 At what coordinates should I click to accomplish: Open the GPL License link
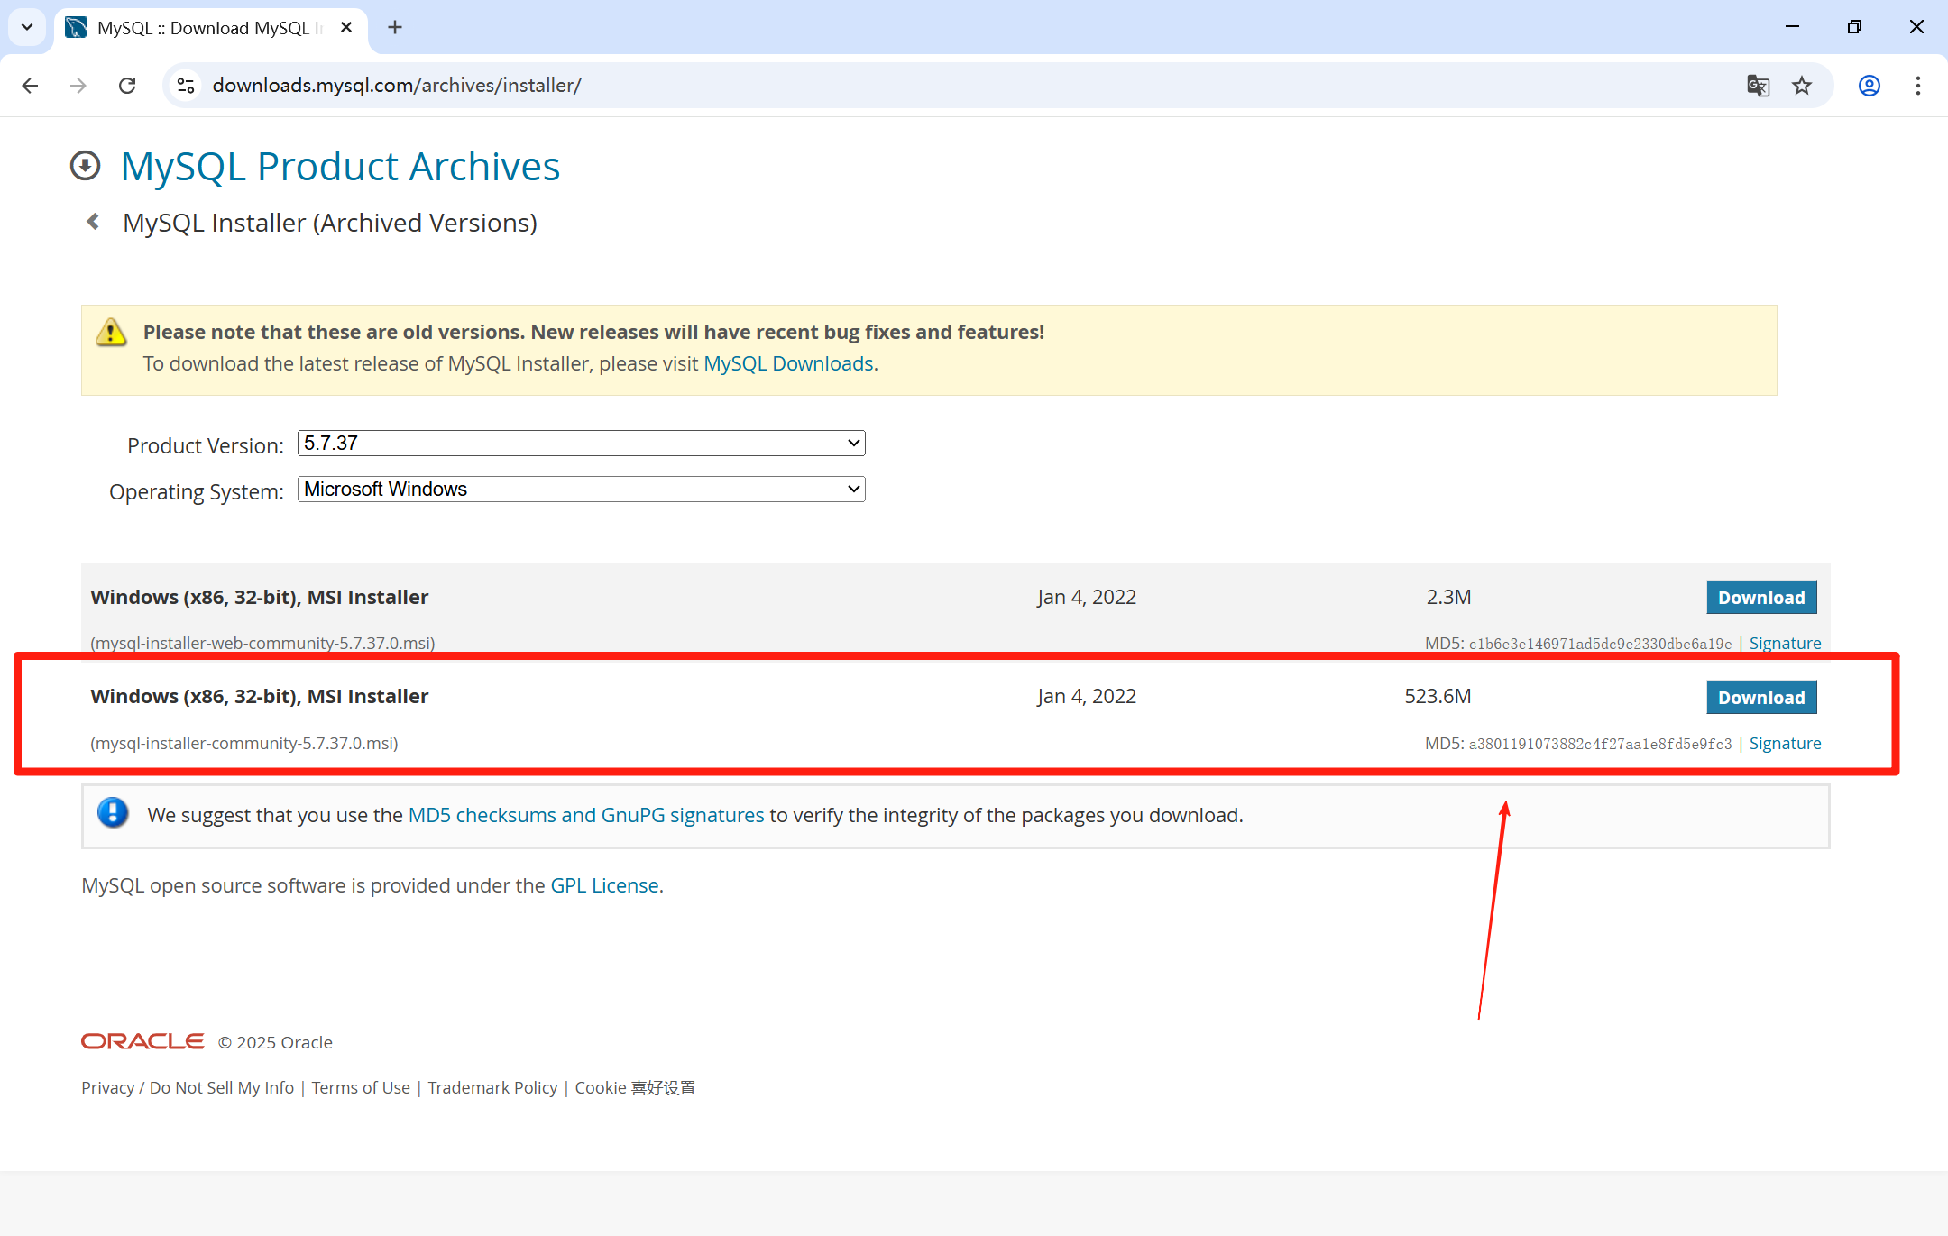pyautogui.click(x=604, y=885)
